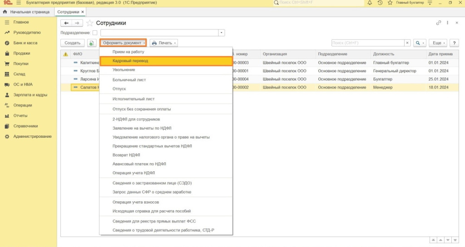Viewport: 465px width, 247px height.
Task: Select Увольнение in the document menu
Action: pyautogui.click(x=124, y=70)
